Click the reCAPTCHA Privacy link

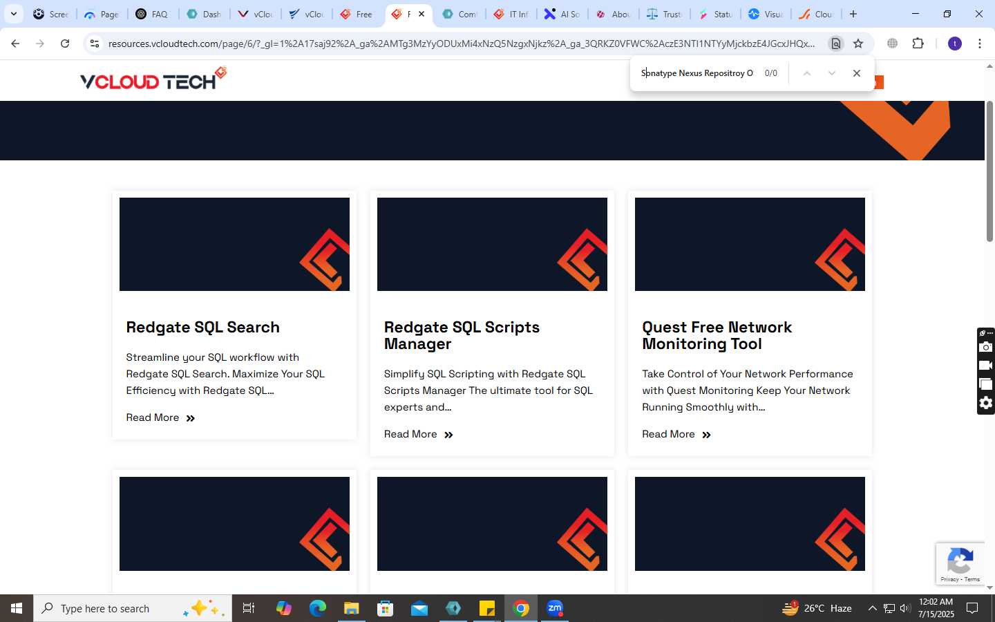click(x=949, y=579)
